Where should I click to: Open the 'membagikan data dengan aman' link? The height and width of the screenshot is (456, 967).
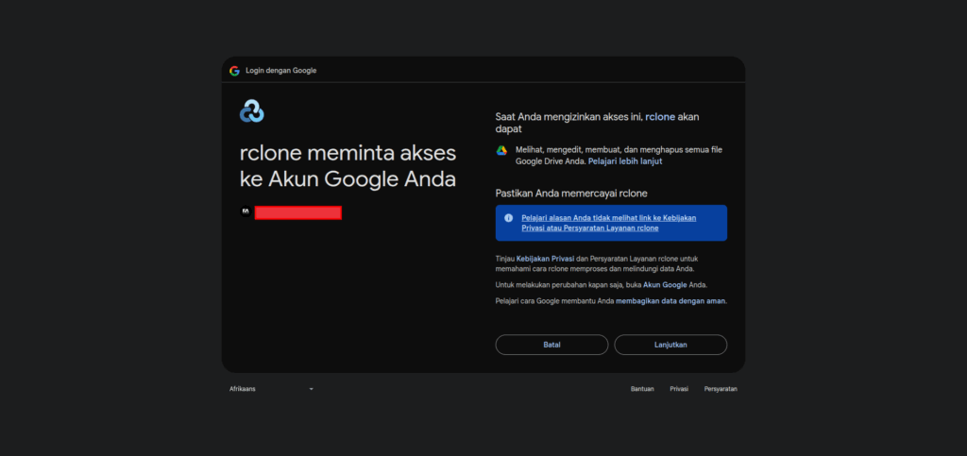671,301
